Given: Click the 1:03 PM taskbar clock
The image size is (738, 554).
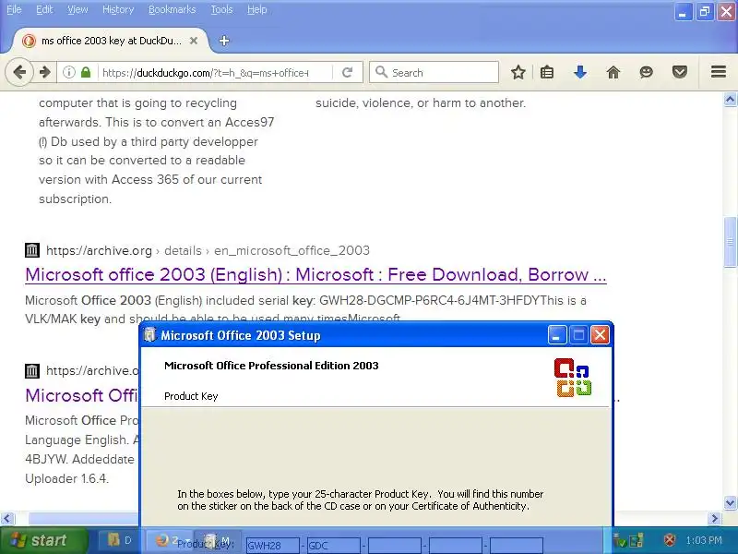Looking at the screenshot, I should click(704, 540).
